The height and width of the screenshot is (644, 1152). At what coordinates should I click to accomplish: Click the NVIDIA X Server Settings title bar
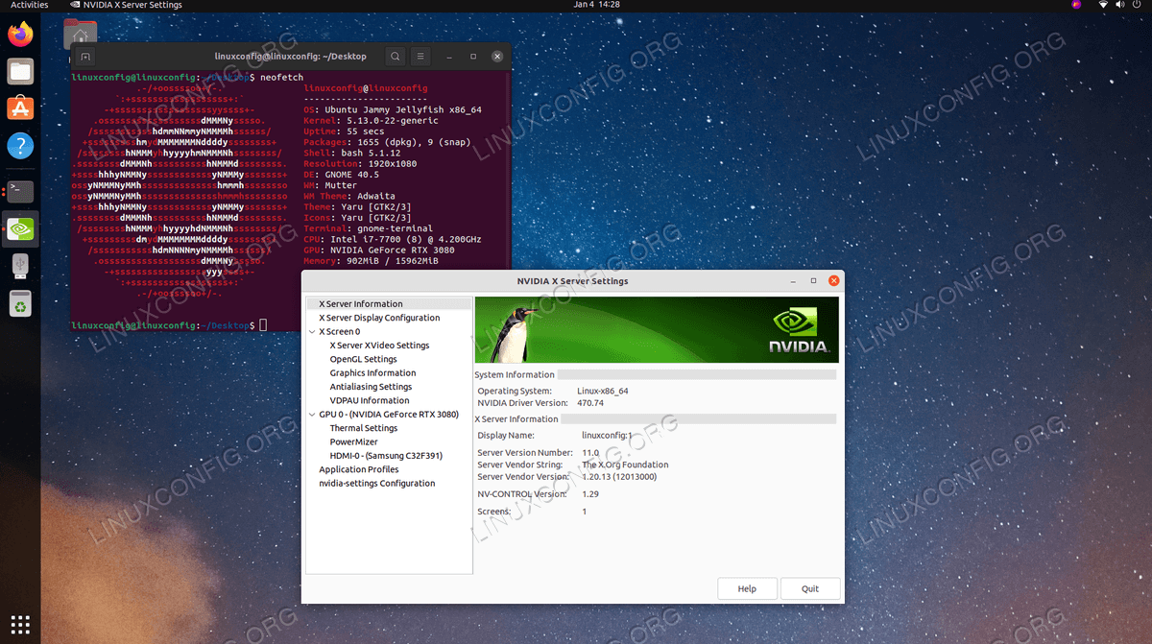(572, 280)
